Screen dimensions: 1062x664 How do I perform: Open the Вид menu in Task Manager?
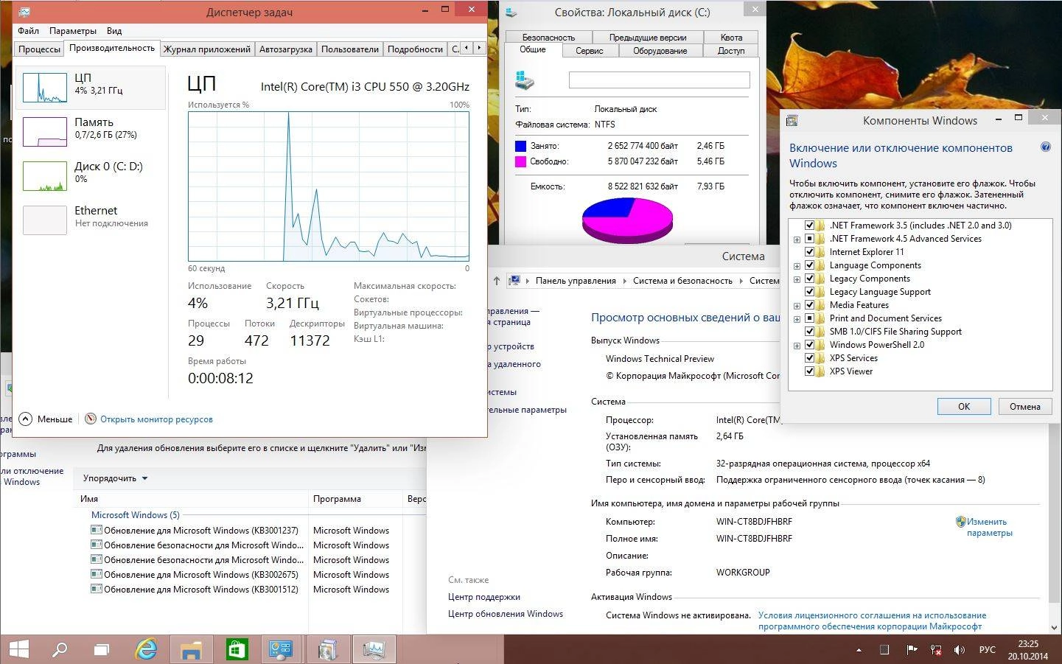(114, 31)
